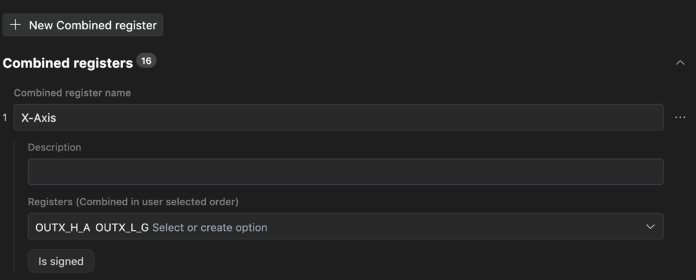The height and width of the screenshot is (280, 696).
Task: Toggle the Is signed option
Action: coord(61,261)
